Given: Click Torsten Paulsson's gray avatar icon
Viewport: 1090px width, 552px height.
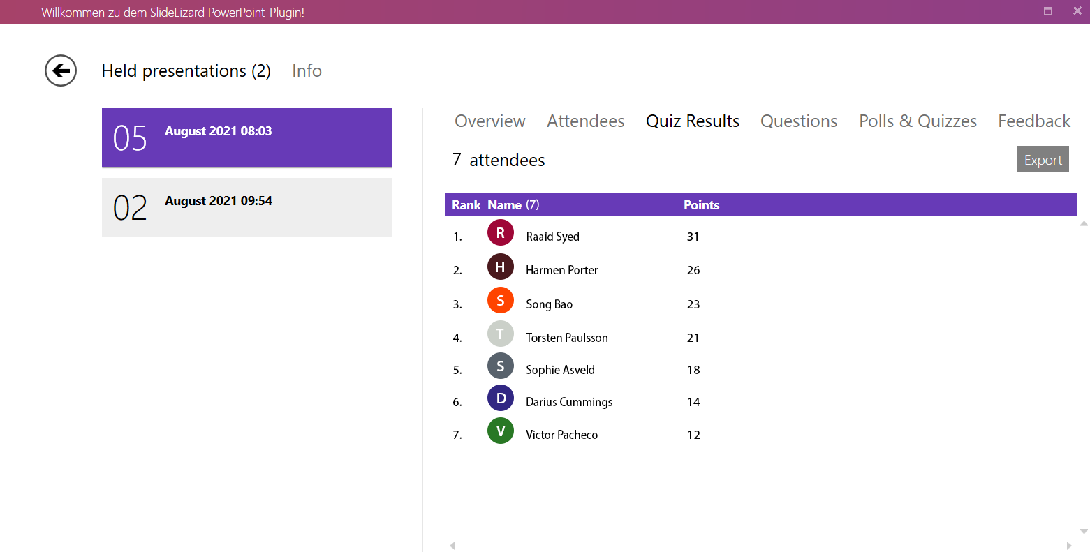Looking at the screenshot, I should coord(501,334).
